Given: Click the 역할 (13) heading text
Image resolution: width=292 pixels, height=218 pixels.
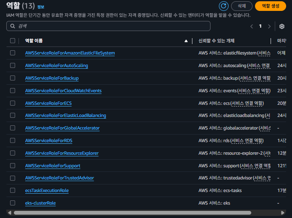Looking at the screenshot, I should [x=21, y=6].
